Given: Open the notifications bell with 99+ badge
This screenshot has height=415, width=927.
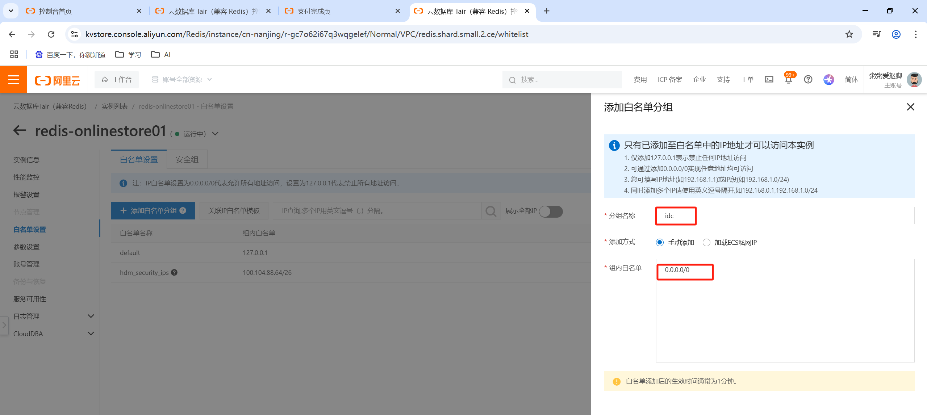Looking at the screenshot, I should tap(788, 80).
